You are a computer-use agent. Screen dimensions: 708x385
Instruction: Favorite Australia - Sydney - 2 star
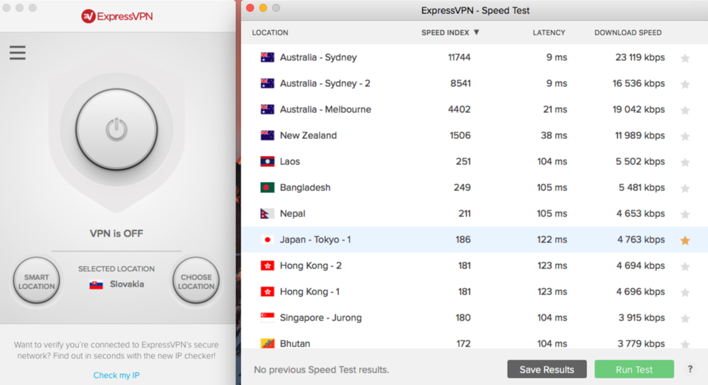coord(685,85)
